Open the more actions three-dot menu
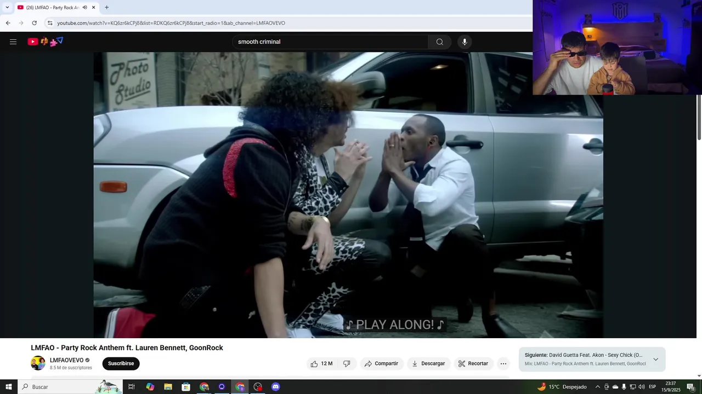The width and height of the screenshot is (702, 394). [x=503, y=363]
